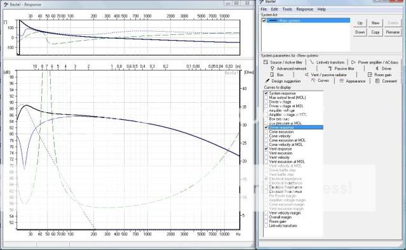Open the Tools menu
Viewport: 406px width, 250px height.
287,9
